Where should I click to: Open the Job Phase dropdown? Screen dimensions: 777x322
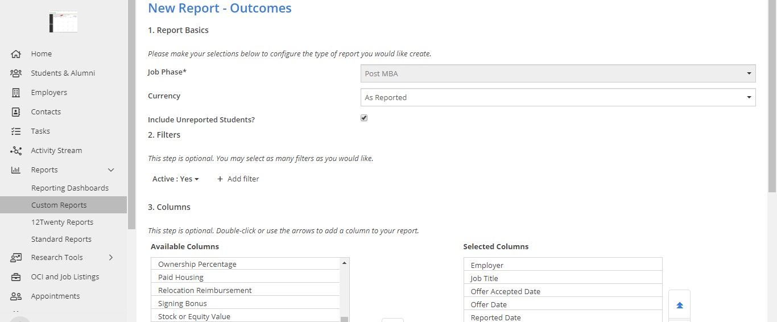(x=557, y=73)
